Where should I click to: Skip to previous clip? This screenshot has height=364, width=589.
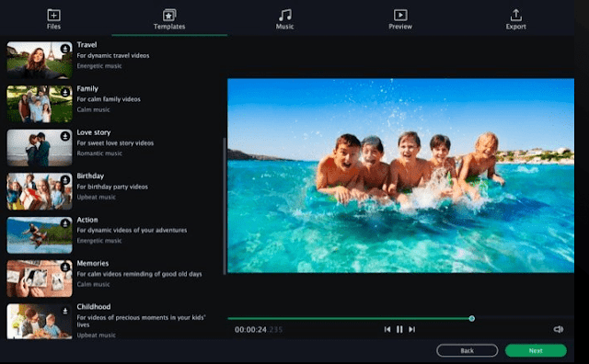tap(387, 329)
